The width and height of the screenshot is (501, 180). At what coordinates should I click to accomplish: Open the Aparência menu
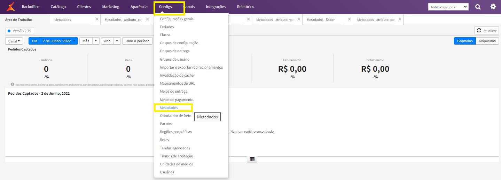tap(139, 7)
